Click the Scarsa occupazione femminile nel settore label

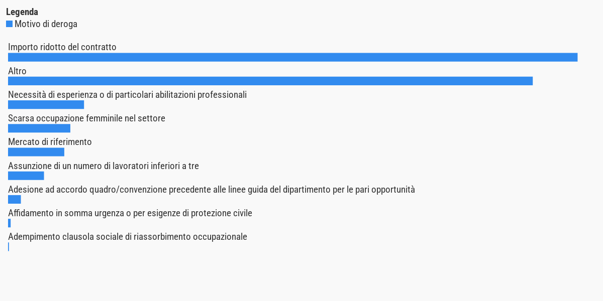[86, 118]
